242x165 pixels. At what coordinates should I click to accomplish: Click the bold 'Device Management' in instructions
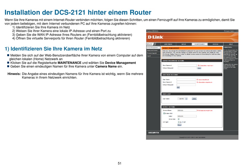click(120, 63)
